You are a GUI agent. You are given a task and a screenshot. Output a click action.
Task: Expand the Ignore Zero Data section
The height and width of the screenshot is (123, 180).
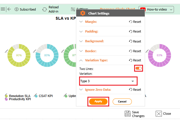coord(81,90)
